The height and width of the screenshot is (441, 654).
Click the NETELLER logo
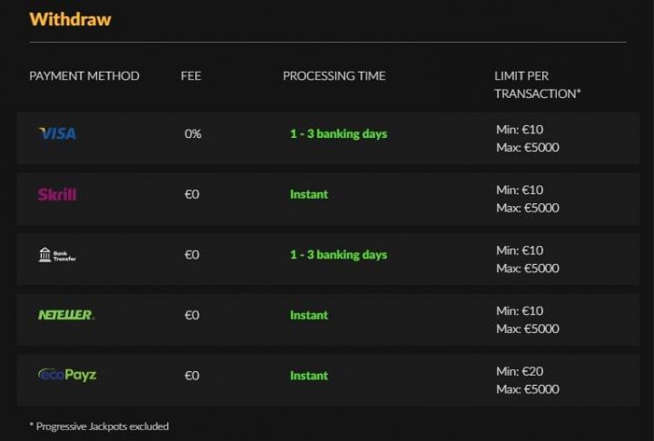[x=66, y=315]
